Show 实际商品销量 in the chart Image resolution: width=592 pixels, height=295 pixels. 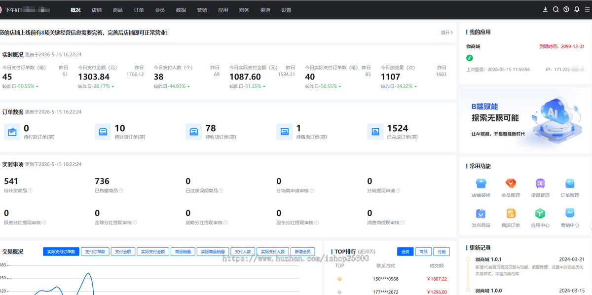pyautogui.click(x=213, y=252)
